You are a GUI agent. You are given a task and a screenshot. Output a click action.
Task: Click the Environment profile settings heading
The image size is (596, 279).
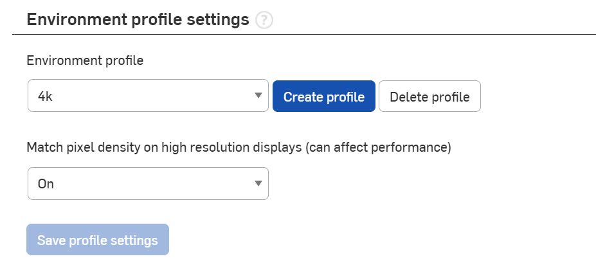coord(138,20)
